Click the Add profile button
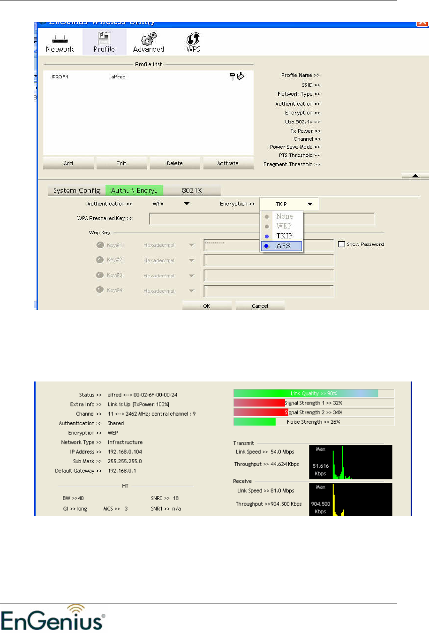This screenshot has height=633, width=429. tap(68, 163)
